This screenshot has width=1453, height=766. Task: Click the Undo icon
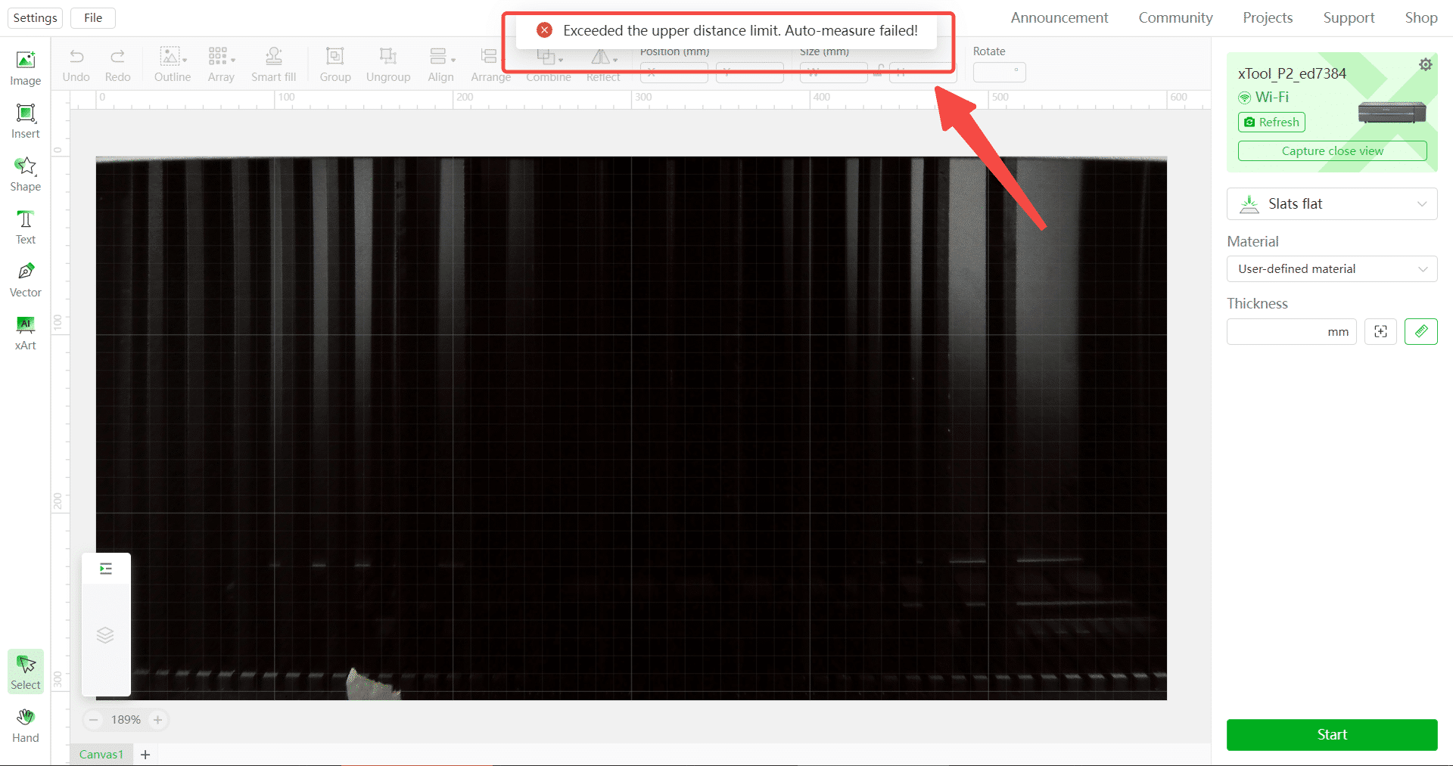click(x=76, y=57)
